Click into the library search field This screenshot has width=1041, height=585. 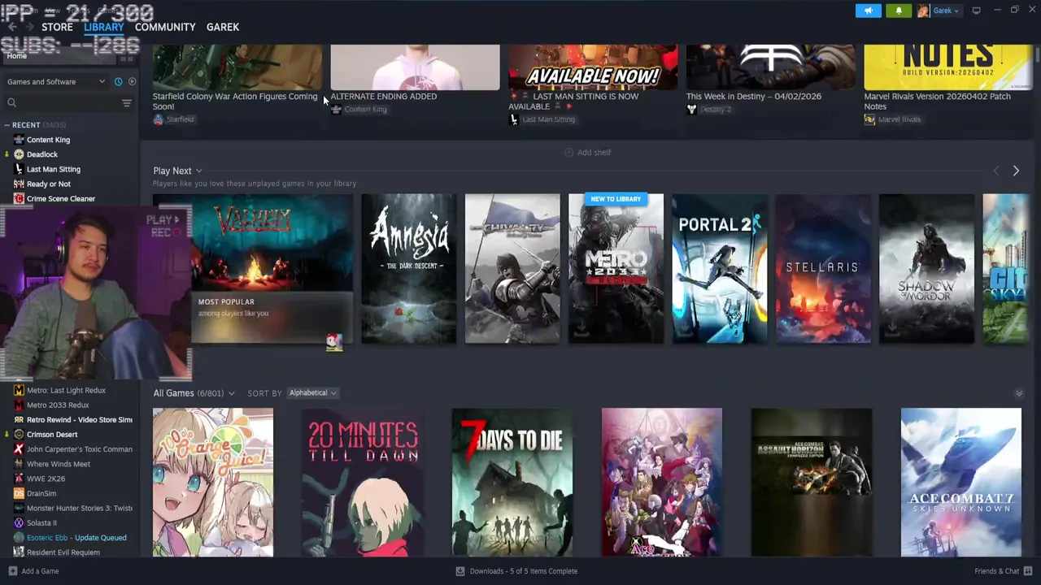(x=68, y=102)
